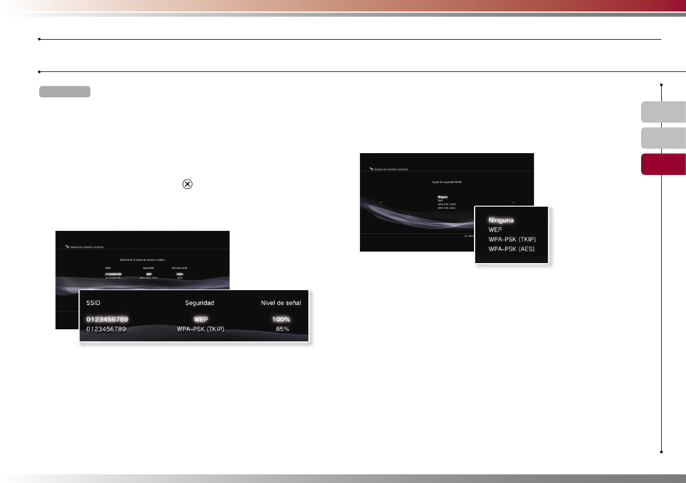Click small SSID header on access point screen

tap(108, 268)
